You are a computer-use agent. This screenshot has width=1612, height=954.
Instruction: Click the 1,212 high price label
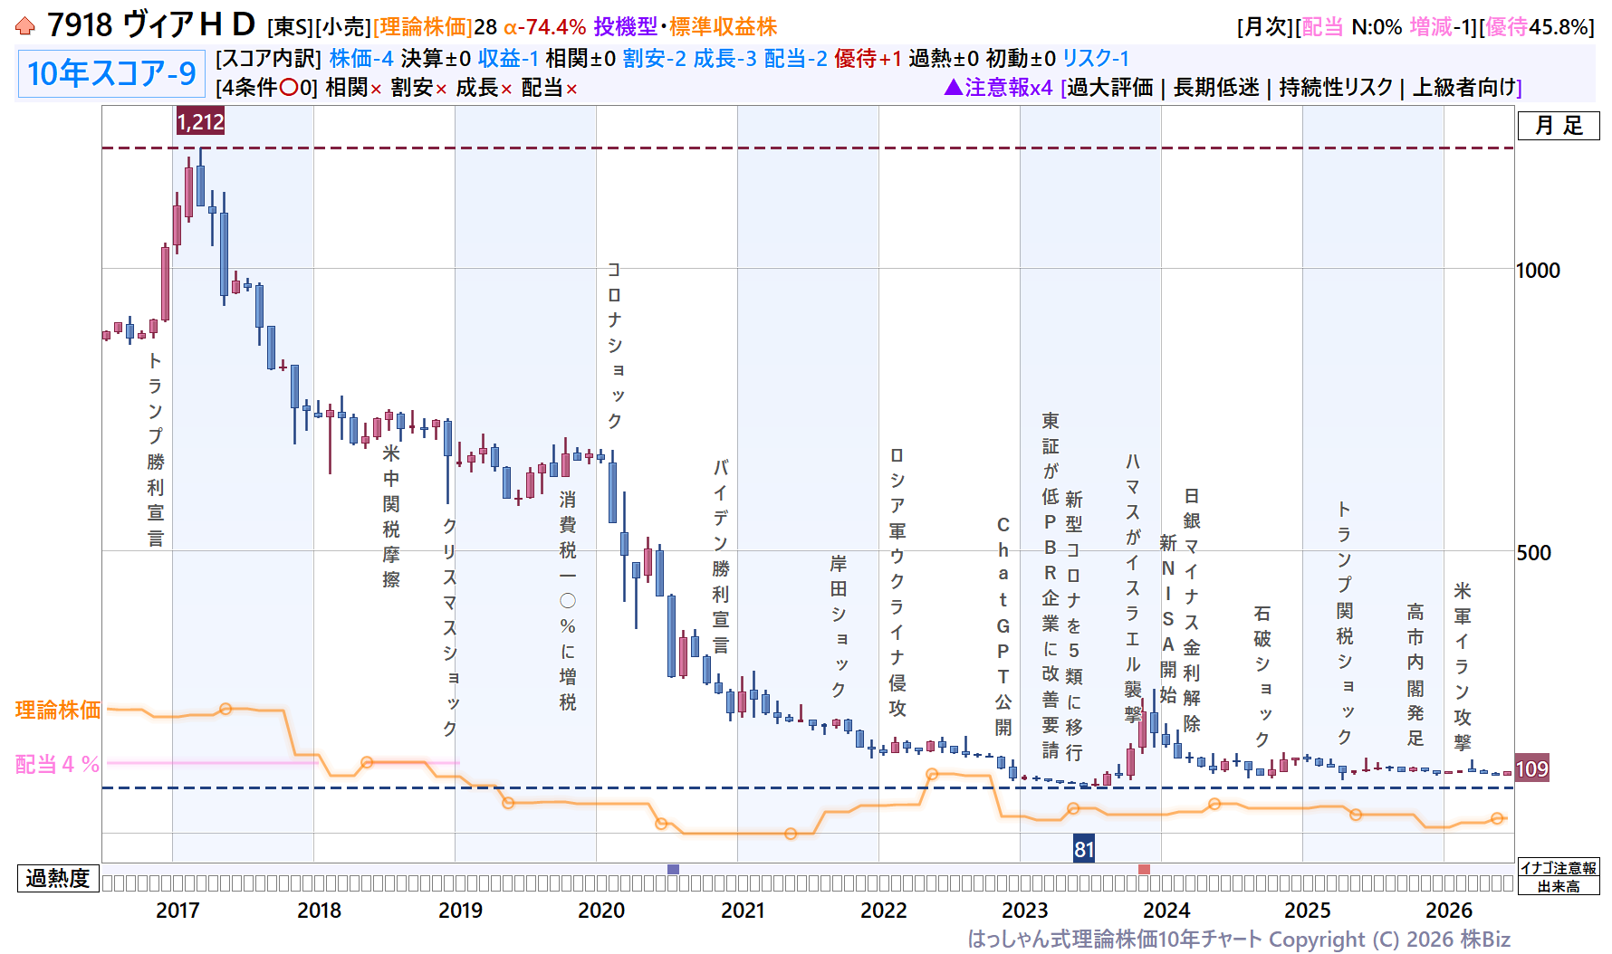click(x=200, y=122)
